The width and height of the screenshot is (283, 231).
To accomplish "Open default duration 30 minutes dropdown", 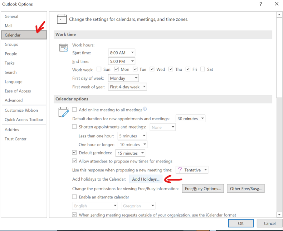I will click(x=190, y=119).
